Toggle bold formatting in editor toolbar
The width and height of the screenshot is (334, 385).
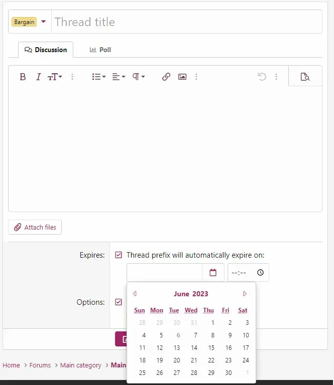23,77
